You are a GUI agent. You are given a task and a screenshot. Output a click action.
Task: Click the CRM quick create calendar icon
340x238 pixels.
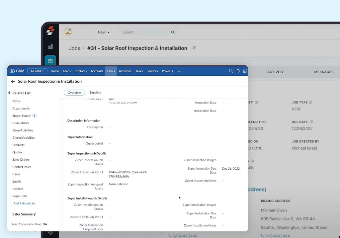245,71
